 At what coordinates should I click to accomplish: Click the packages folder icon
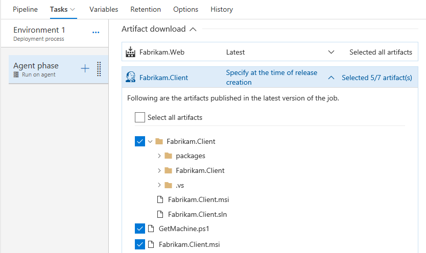coord(168,156)
